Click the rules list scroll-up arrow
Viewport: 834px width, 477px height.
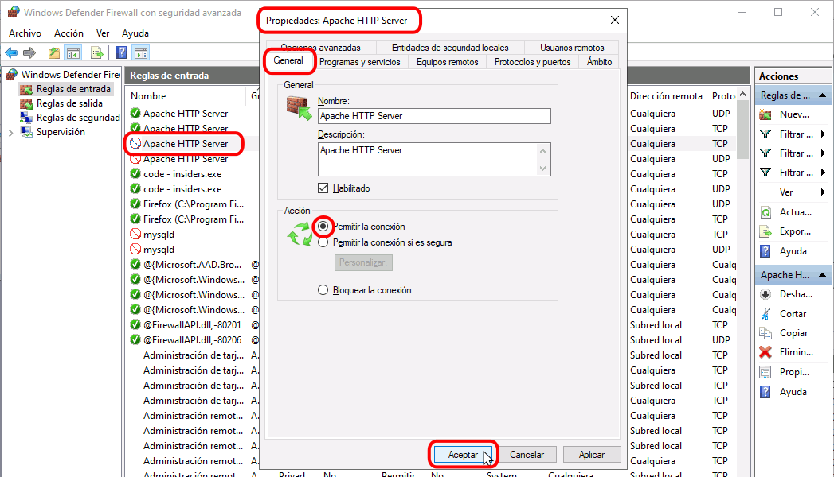(x=743, y=95)
